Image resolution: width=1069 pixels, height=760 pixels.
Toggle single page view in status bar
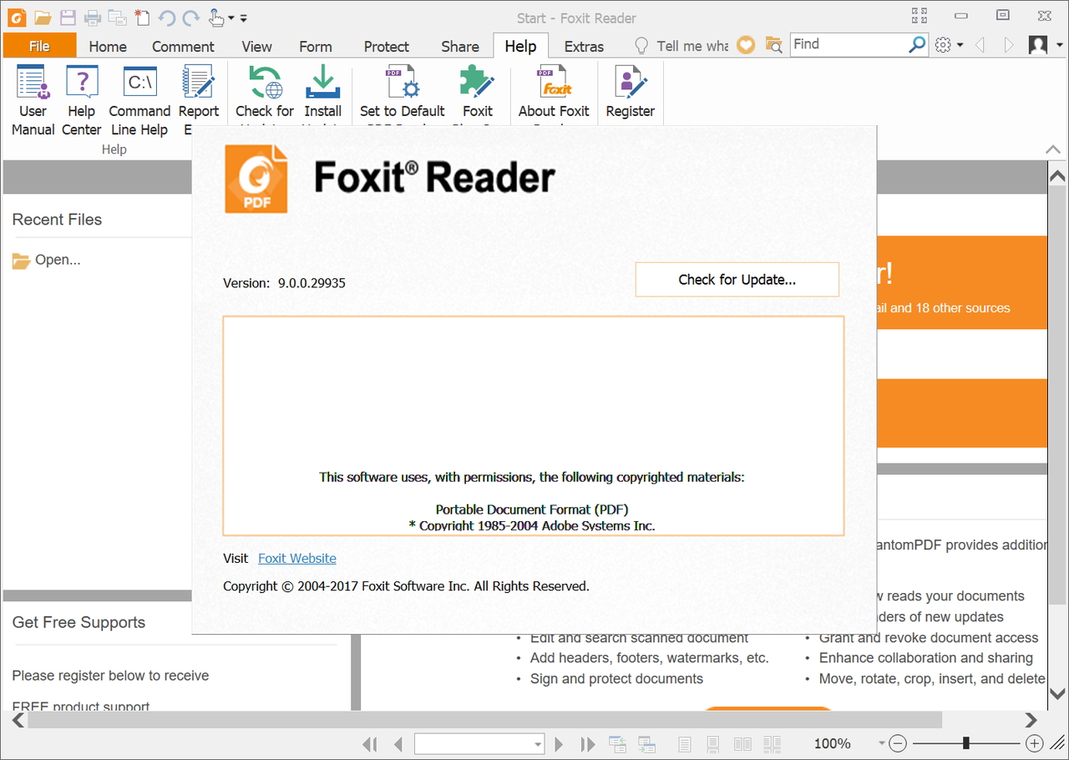pos(685,743)
